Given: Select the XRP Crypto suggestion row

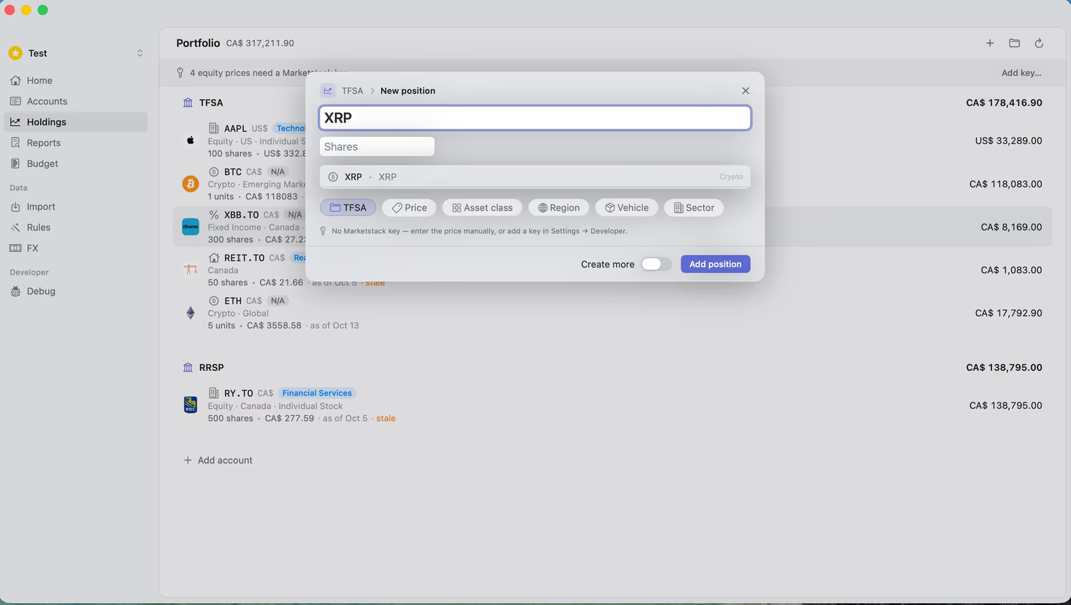Looking at the screenshot, I should click(535, 176).
